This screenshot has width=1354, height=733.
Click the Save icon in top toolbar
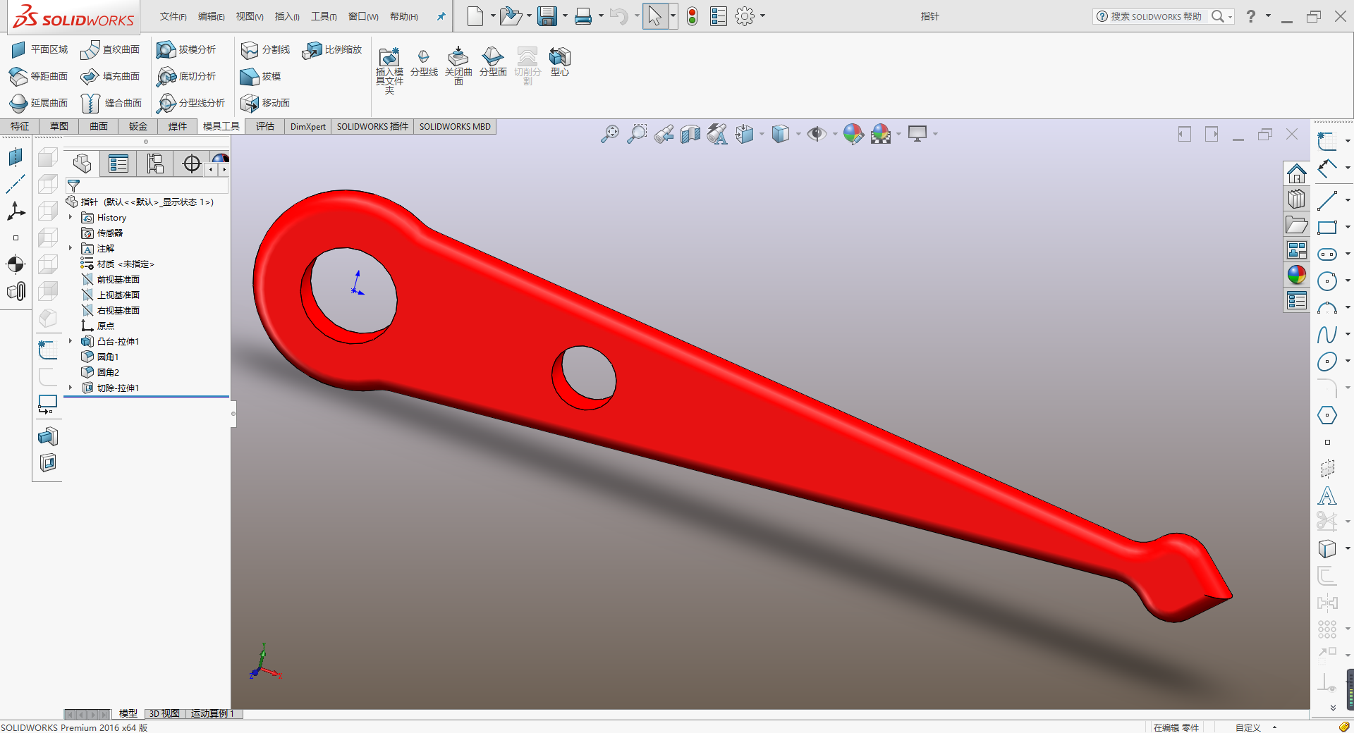[x=547, y=16]
